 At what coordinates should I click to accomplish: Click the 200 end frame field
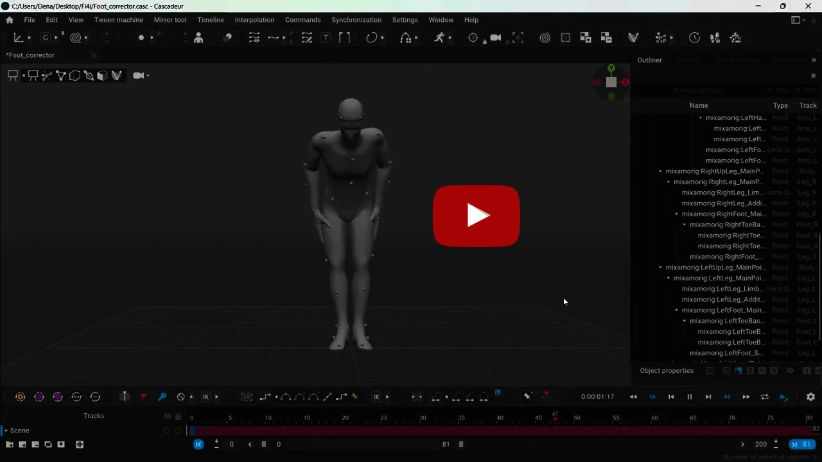point(761,444)
